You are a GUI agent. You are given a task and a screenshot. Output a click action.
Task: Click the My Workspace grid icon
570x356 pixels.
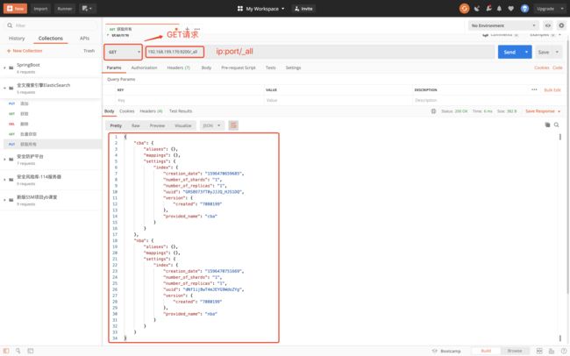click(x=240, y=9)
